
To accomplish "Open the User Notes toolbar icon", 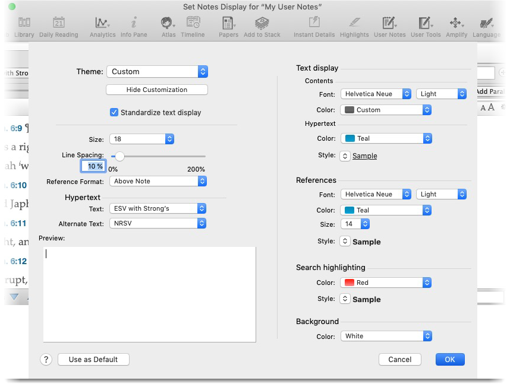I will click(389, 23).
